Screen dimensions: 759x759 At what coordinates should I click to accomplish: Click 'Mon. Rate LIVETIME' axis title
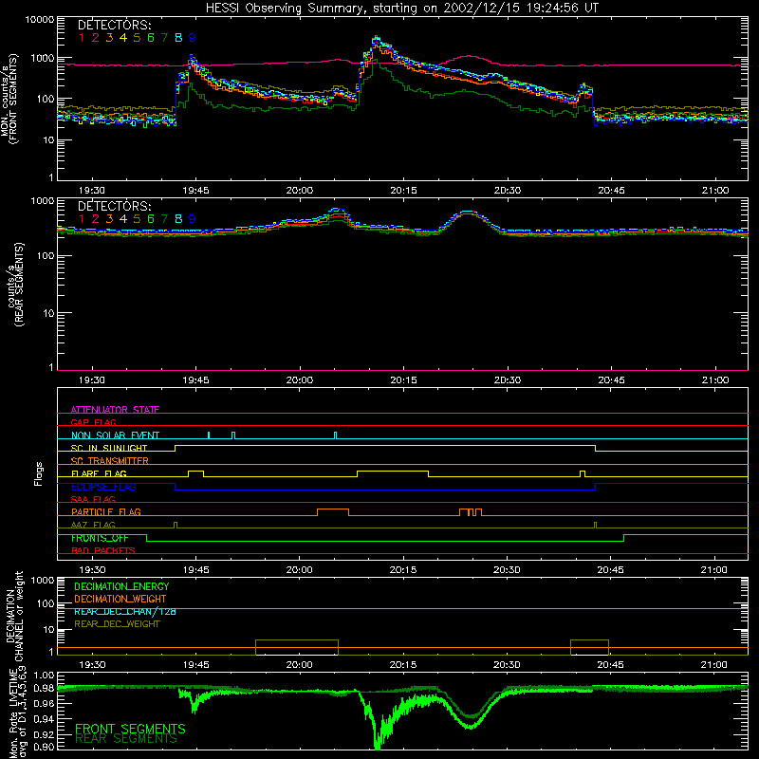[x=13, y=713]
